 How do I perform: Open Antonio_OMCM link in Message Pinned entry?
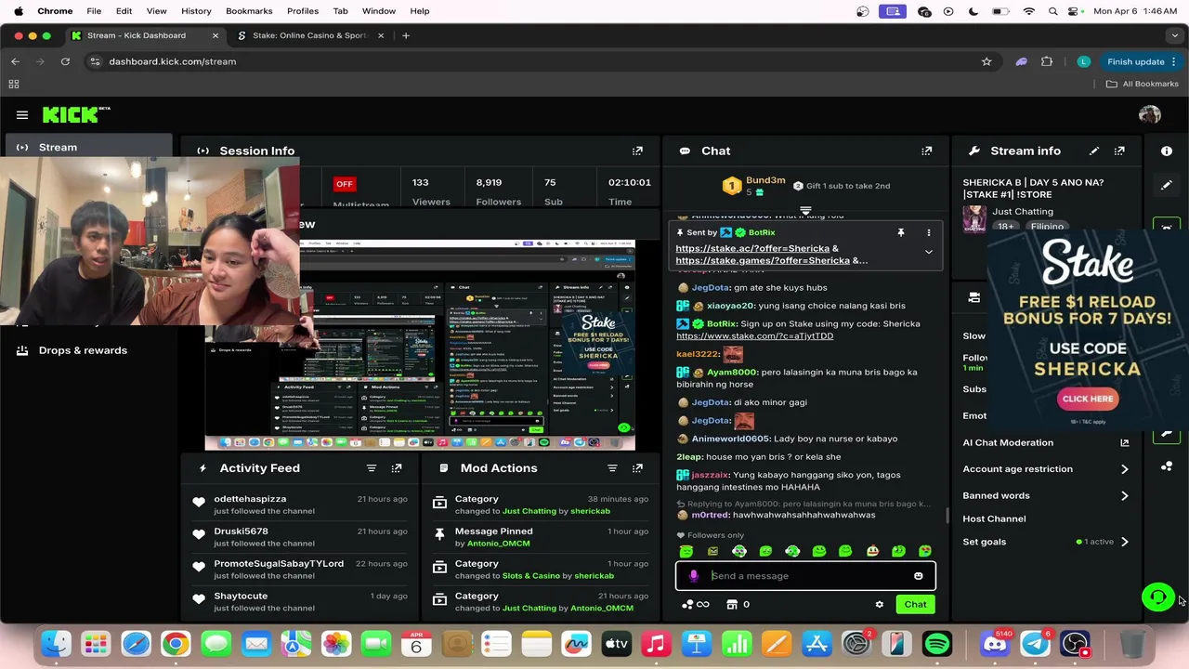(498, 544)
